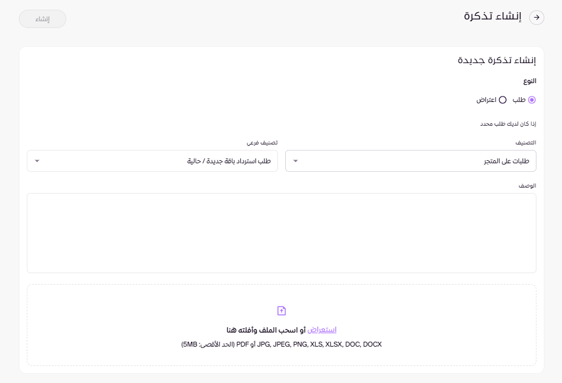562x383 pixels.
Task: Click the file upload icon in drop zone
Action: pos(281,311)
